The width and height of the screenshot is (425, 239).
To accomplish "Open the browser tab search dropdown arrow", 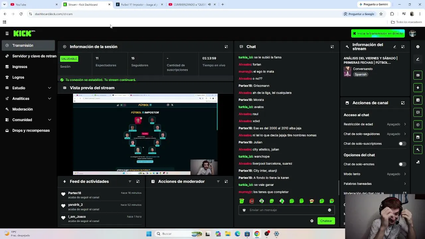I will click(5, 5).
